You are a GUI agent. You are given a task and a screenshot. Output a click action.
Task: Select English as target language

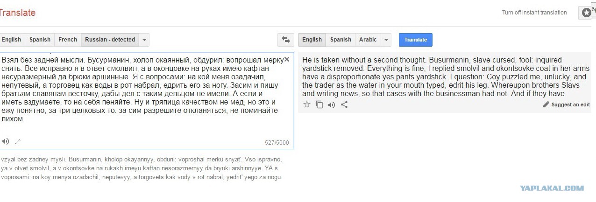pyautogui.click(x=312, y=40)
